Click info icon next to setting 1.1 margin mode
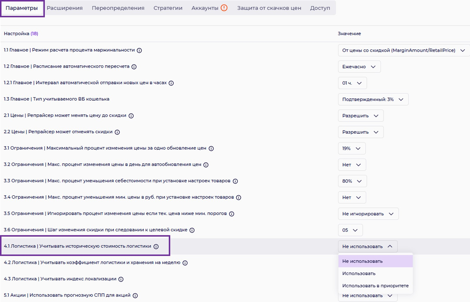 coord(139,50)
